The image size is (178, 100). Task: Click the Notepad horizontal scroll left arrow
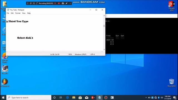click(x=7, y=52)
